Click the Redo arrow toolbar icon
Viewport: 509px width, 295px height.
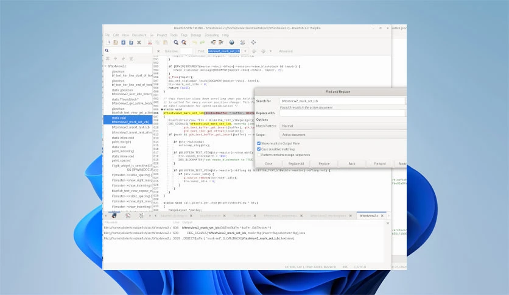pos(202,43)
